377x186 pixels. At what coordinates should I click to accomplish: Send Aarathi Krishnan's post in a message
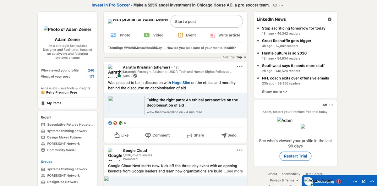click(x=229, y=135)
